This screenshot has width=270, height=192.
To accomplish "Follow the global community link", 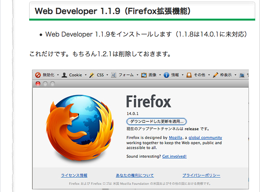I will [205, 138].
